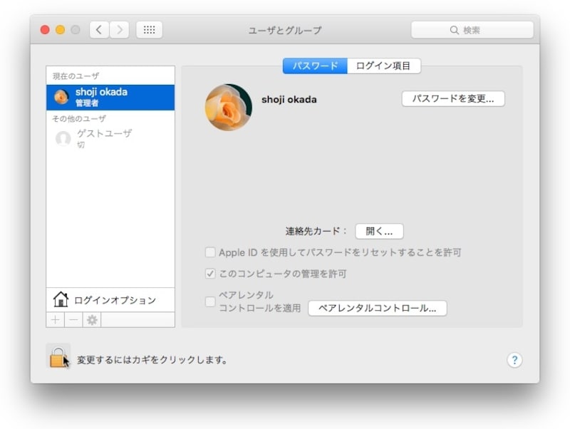The width and height of the screenshot is (570, 429).
Task: Click the パスワードを変更 button
Action: tap(453, 99)
